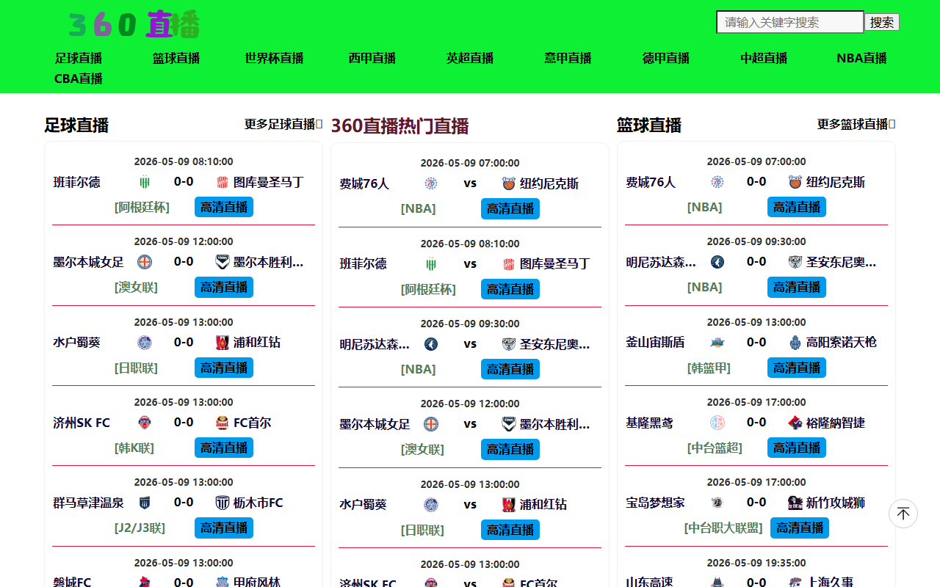Open 足球直播 navigation menu item
This screenshot has width=940, height=587.
[79, 58]
